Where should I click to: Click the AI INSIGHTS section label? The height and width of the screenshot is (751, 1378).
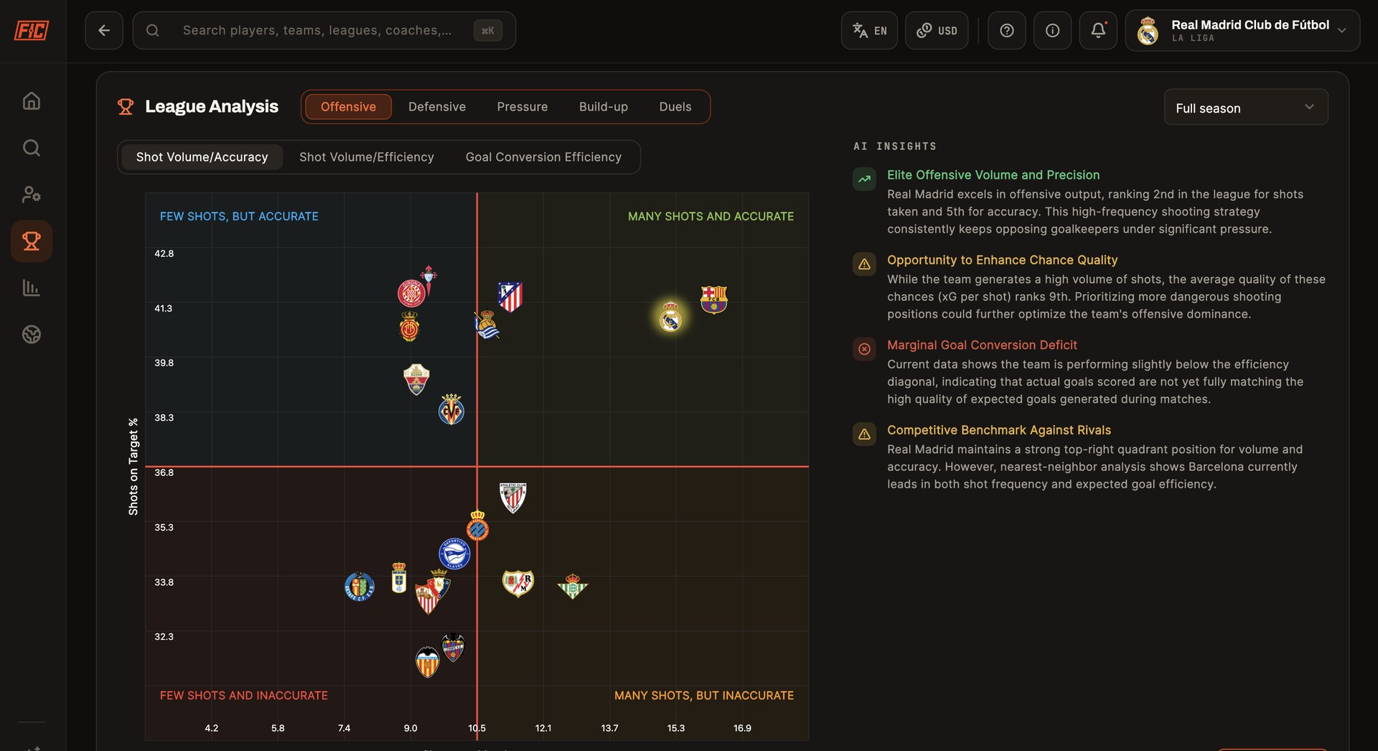[x=895, y=146]
